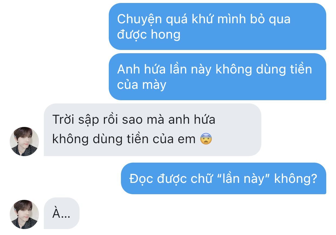The width and height of the screenshot is (336, 235).
Task: Select the "Anh hứa lần này" blue bubble
Action: tap(218, 77)
